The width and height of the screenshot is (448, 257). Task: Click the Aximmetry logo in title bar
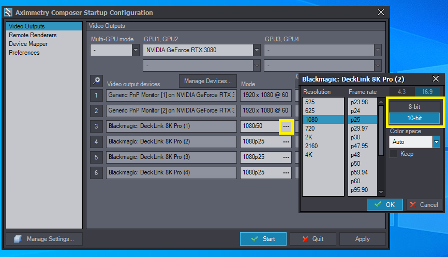(x=8, y=12)
